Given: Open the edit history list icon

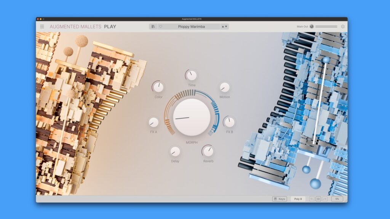Looking at the screenshot, I should (318, 199).
